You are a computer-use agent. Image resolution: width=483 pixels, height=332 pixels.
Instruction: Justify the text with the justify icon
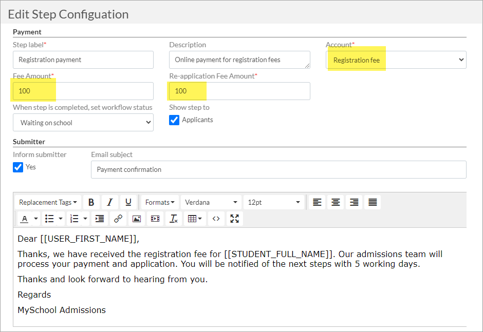click(373, 202)
